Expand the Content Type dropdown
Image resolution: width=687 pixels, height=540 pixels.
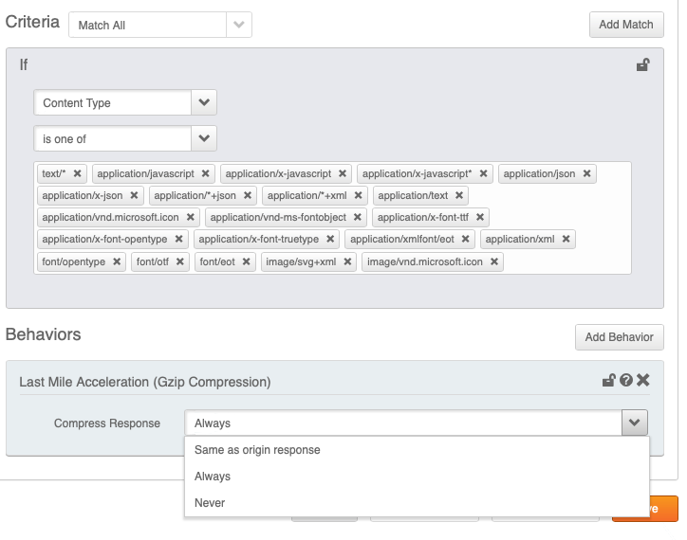point(204,102)
